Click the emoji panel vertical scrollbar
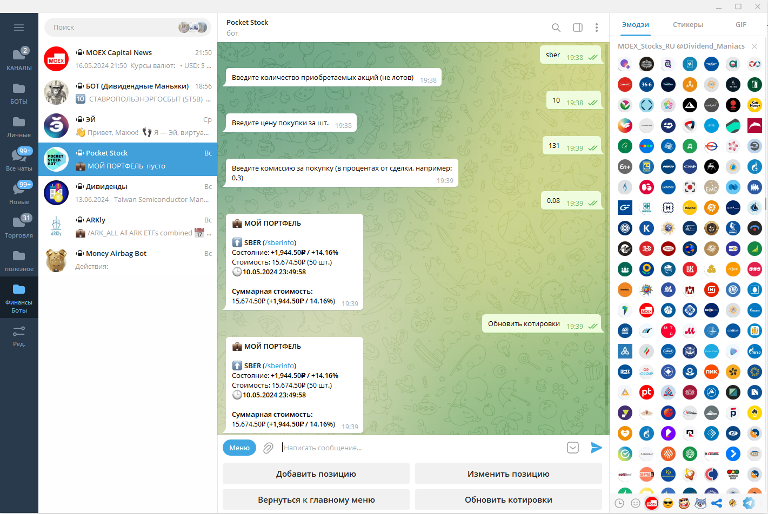Viewport: 768px width, 514px height. [765, 204]
